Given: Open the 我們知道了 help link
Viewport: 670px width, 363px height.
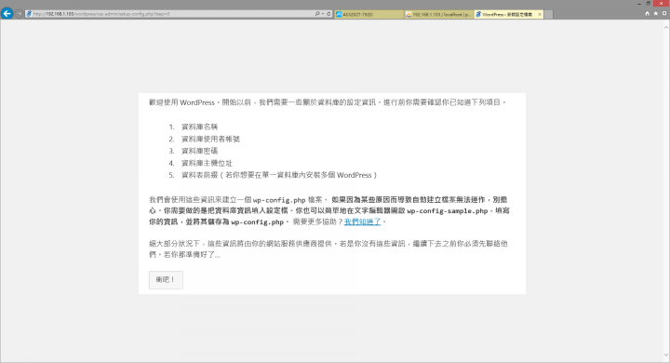Looking at the screenshot, I should pyautogui.click(x=362, y=222).
